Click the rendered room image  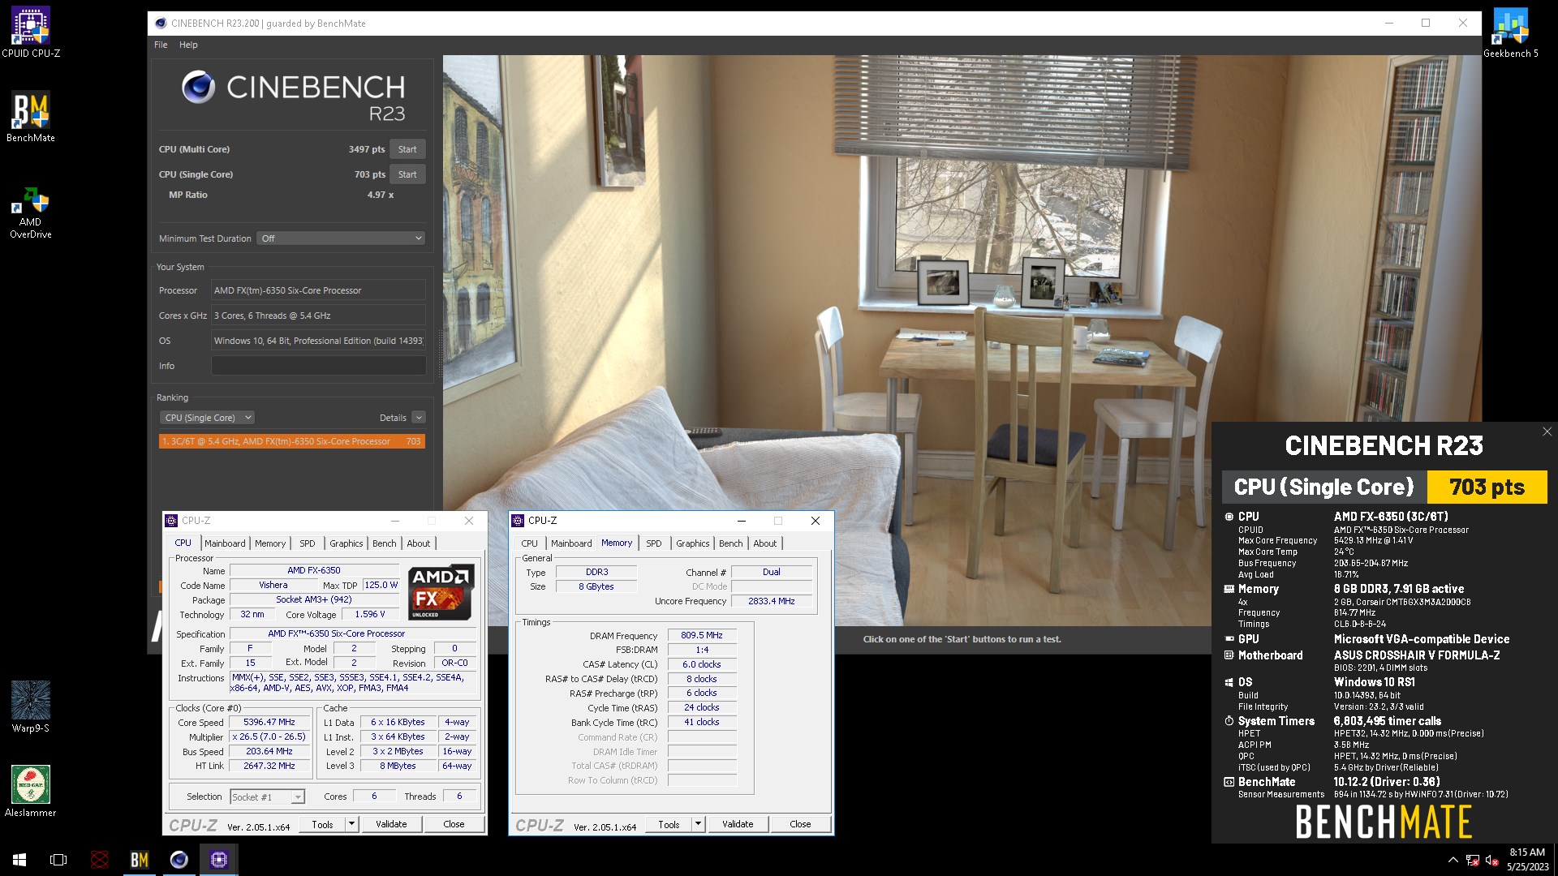pos(962,341)
